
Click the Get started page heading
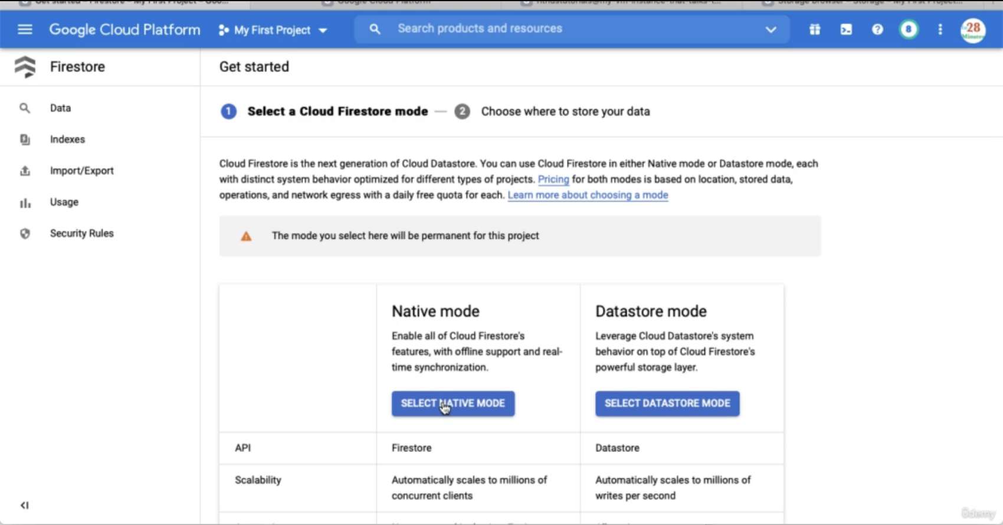[254, 67]
